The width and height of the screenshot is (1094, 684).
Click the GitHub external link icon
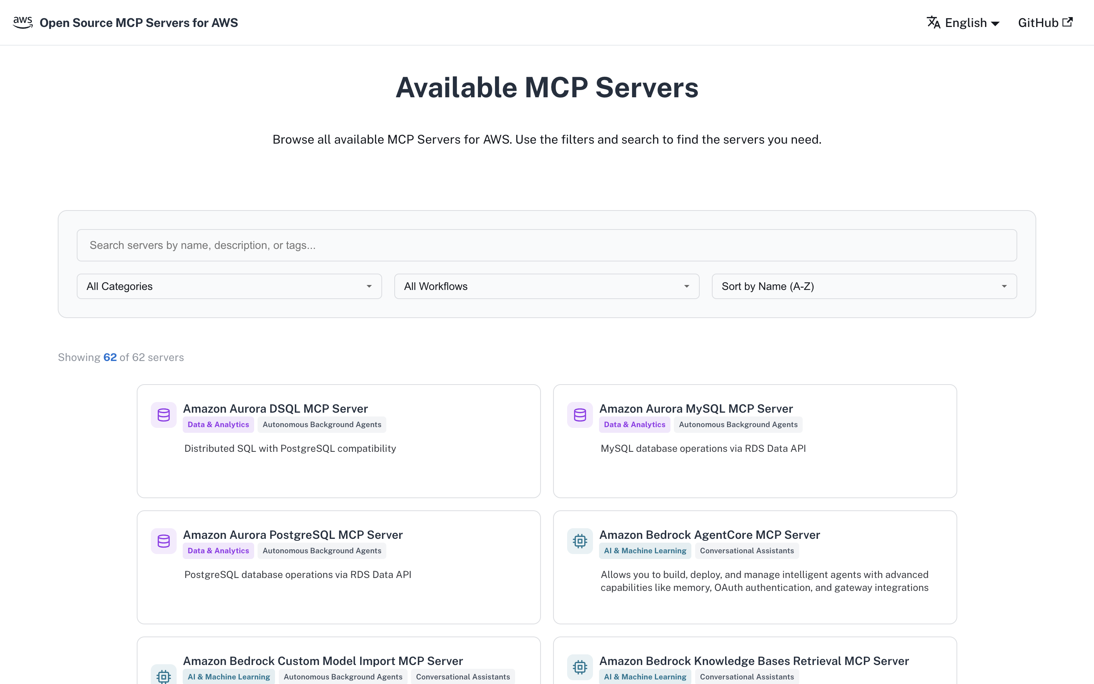click(1067, 22)
